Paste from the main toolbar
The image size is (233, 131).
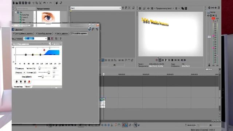click(x=40, y=3)
